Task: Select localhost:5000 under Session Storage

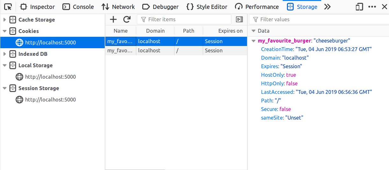Action: [x=50, y=100]
